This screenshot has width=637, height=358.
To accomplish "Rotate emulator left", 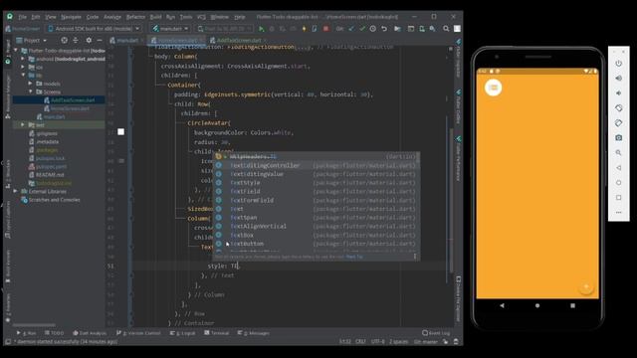I will point(619,108).
